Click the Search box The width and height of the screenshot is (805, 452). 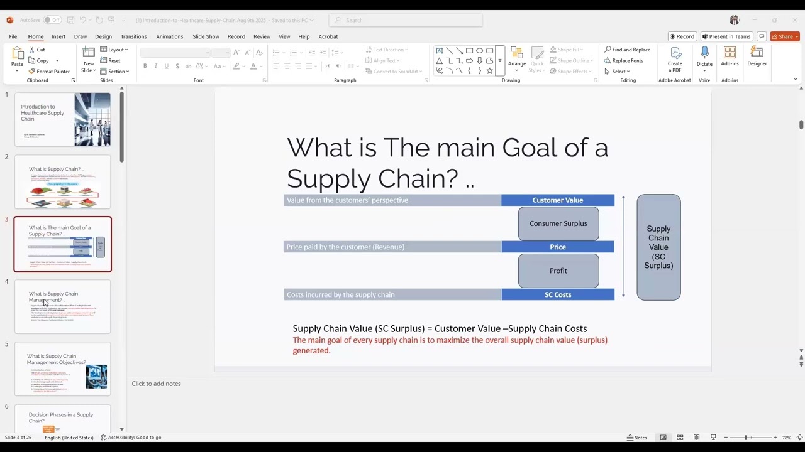pyautogui.click(x=406, y=20)
